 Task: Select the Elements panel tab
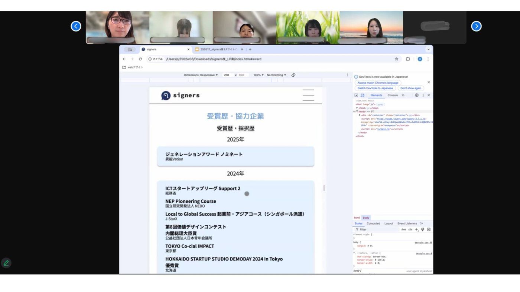coord(376,95)
